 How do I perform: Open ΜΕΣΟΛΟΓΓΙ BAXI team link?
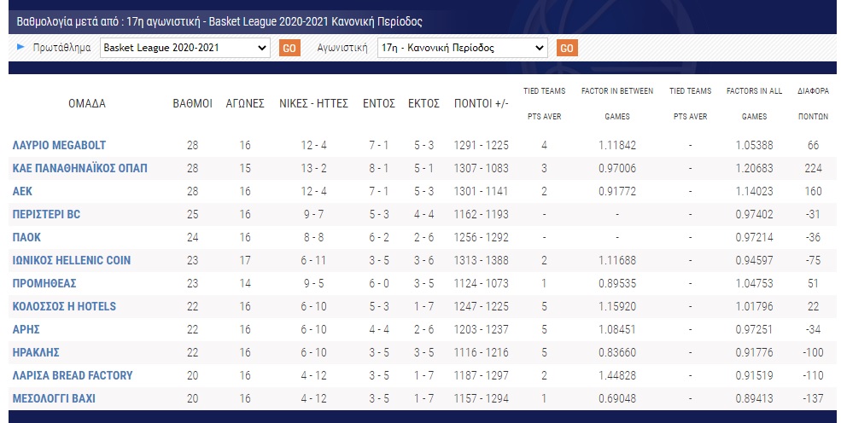pyautogui.click(x=54, y=398)
